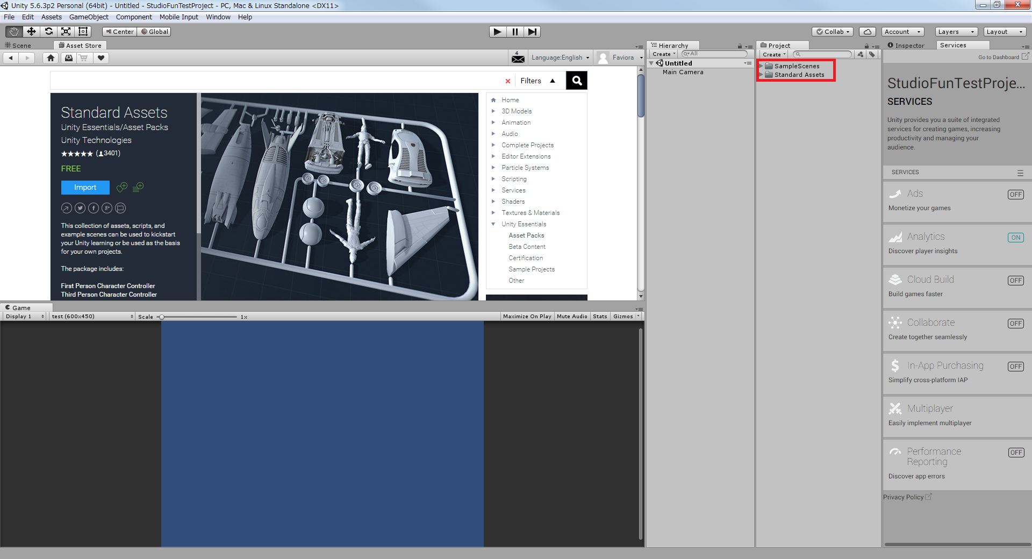Open the Go to Dashboard link
Screen dimensions: 1032x559
coord(1003,57)
